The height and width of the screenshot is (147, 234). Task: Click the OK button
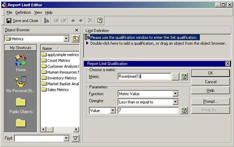point(211,73)
